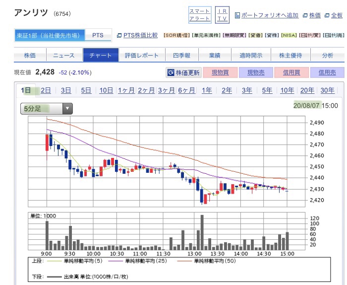Image resolution: width=347 pixels, height=285 pixels.
Task: Open the IR TV icon link
Action: (223, 14)
